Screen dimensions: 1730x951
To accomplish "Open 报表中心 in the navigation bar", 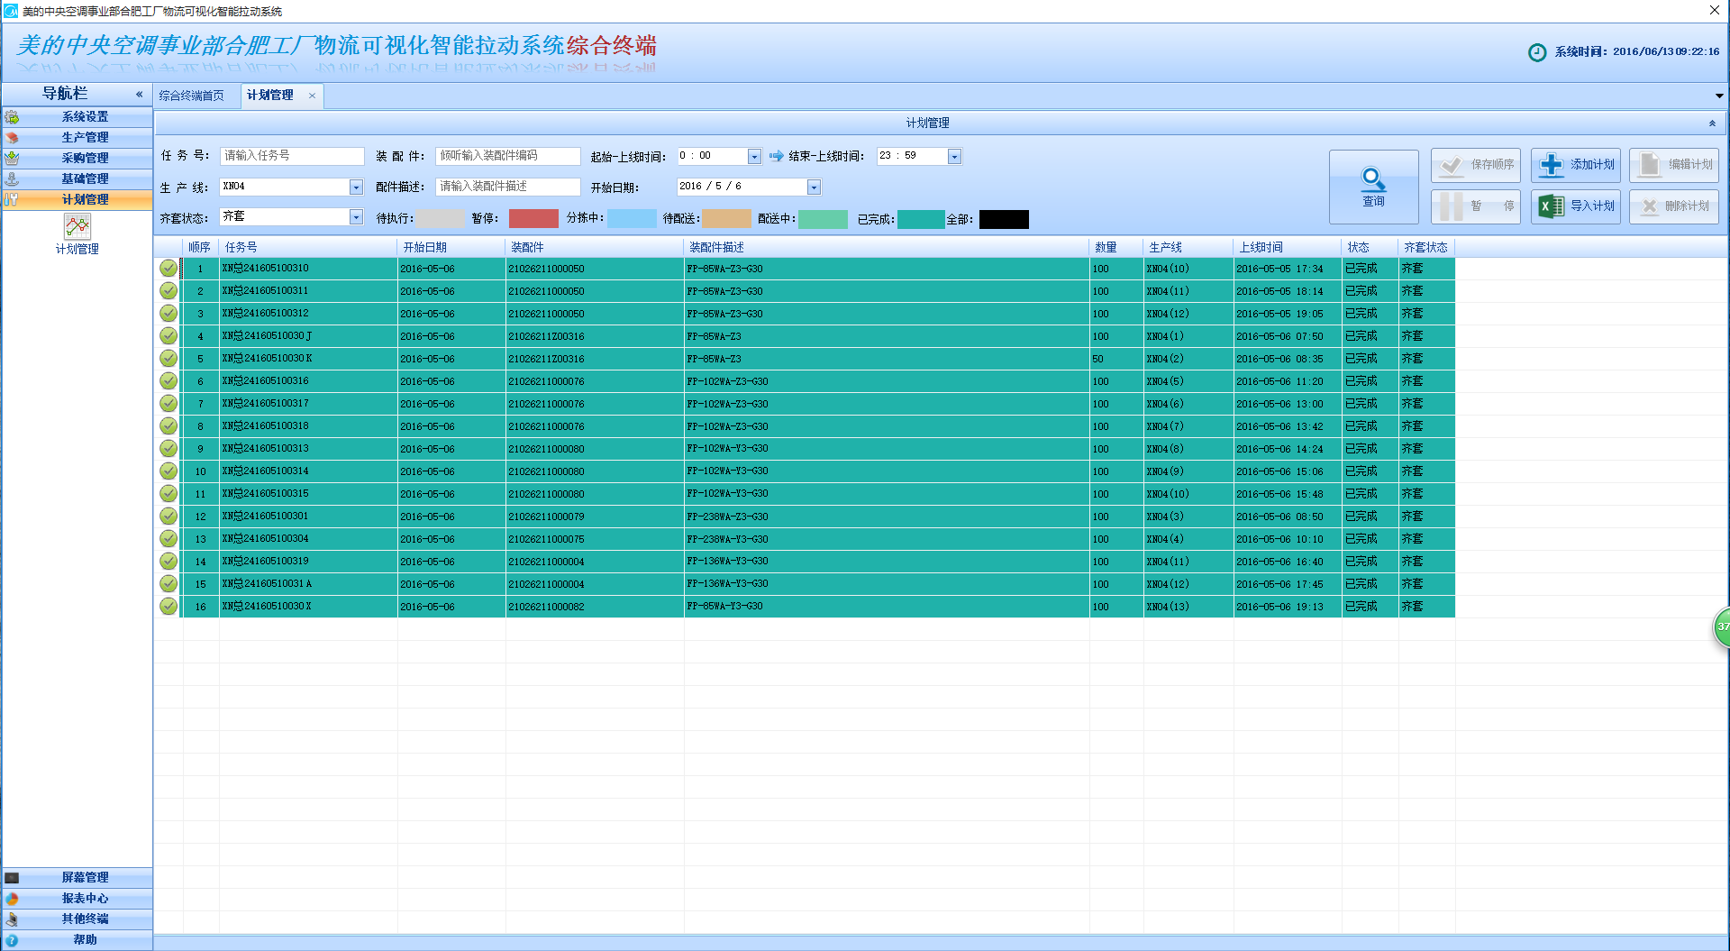I will point(84,898).
